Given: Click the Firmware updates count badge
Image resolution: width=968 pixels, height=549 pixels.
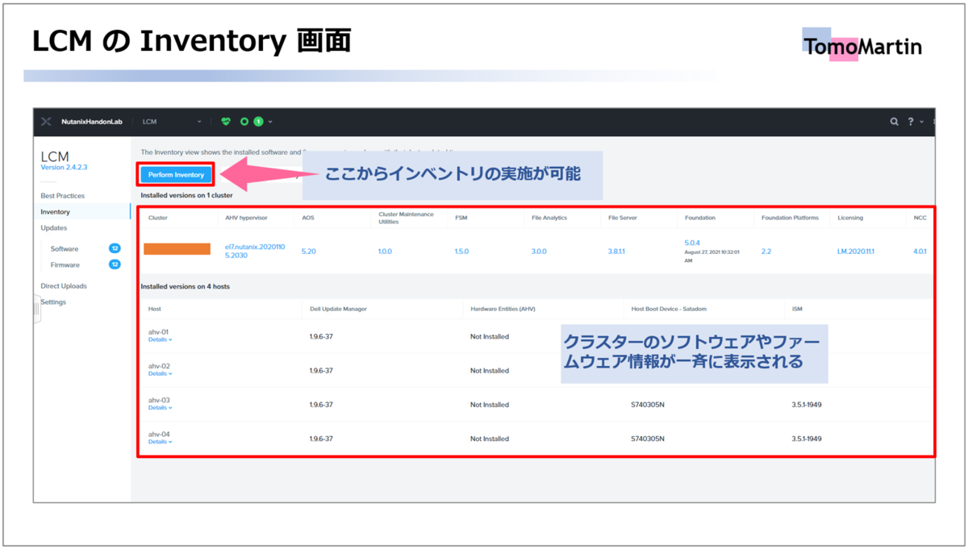Looking at the screenshot, I should (115, 264).
